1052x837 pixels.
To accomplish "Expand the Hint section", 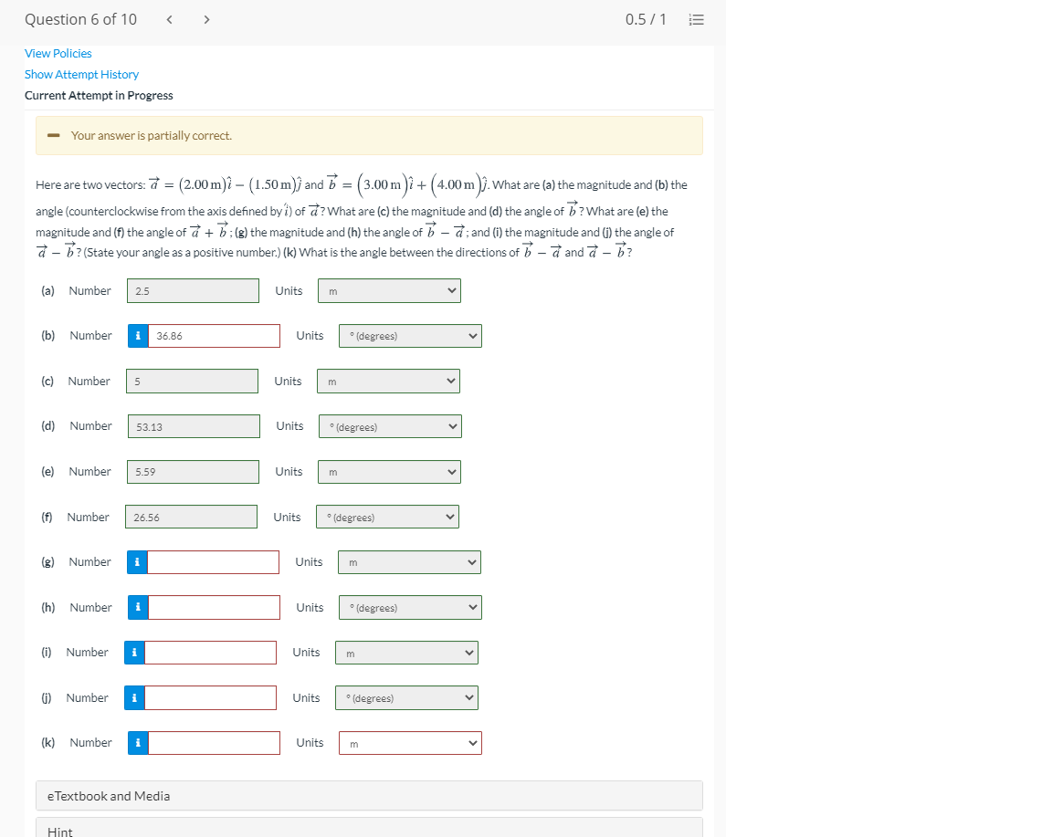I will click(x=369, y=828).
